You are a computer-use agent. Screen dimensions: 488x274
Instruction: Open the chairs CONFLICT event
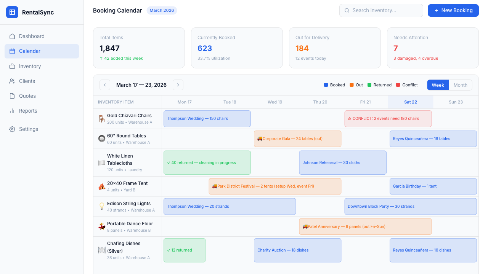coord(388,119)
